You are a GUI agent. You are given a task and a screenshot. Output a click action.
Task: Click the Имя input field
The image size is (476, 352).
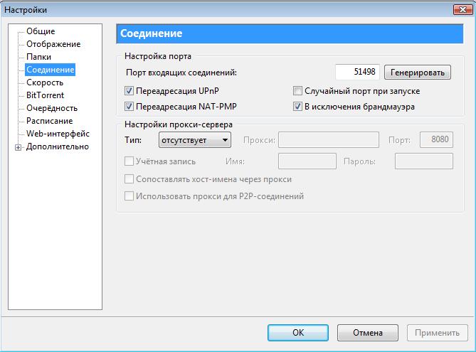(x=307, y=161)
